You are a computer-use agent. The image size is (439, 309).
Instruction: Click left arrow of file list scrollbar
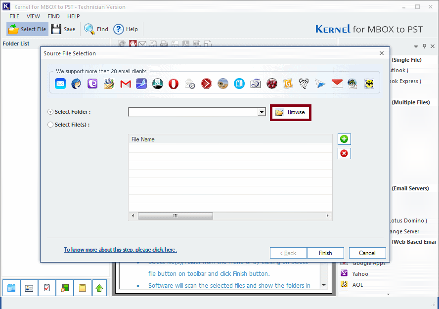coord(133,216)
